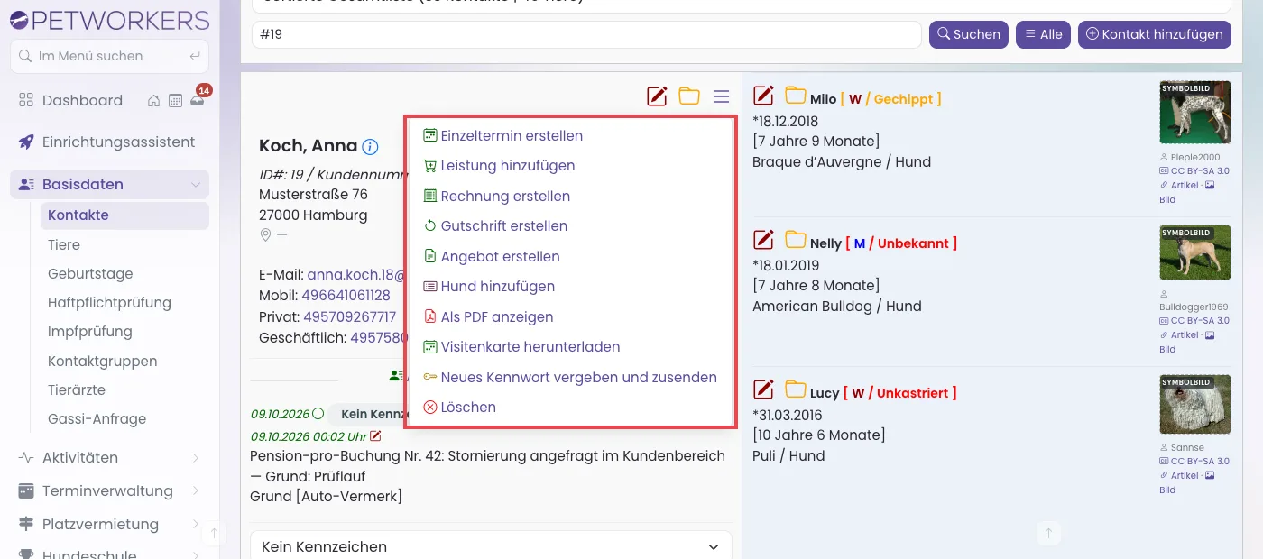Edit the dog Nelly via pencil icon
The image size is (1263, 559).
coord(763,239)
